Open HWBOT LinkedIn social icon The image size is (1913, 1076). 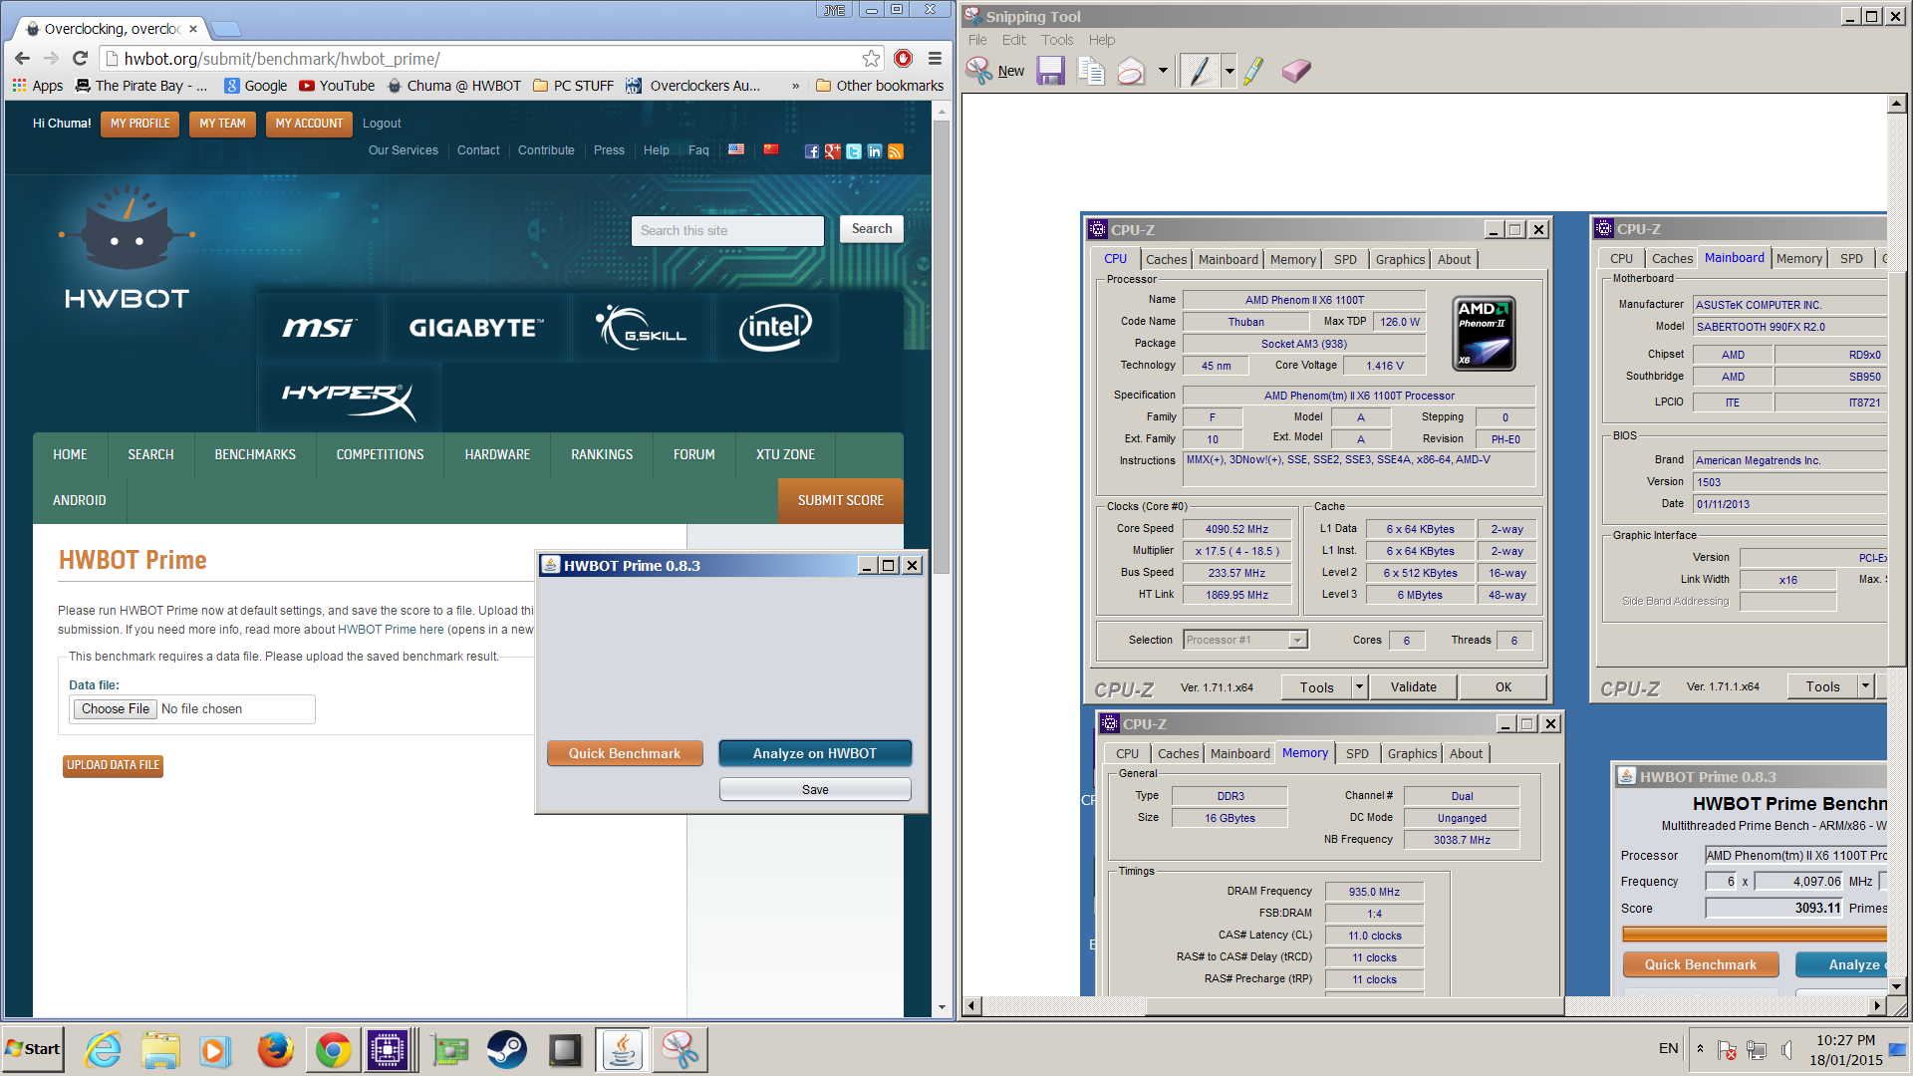875,151
